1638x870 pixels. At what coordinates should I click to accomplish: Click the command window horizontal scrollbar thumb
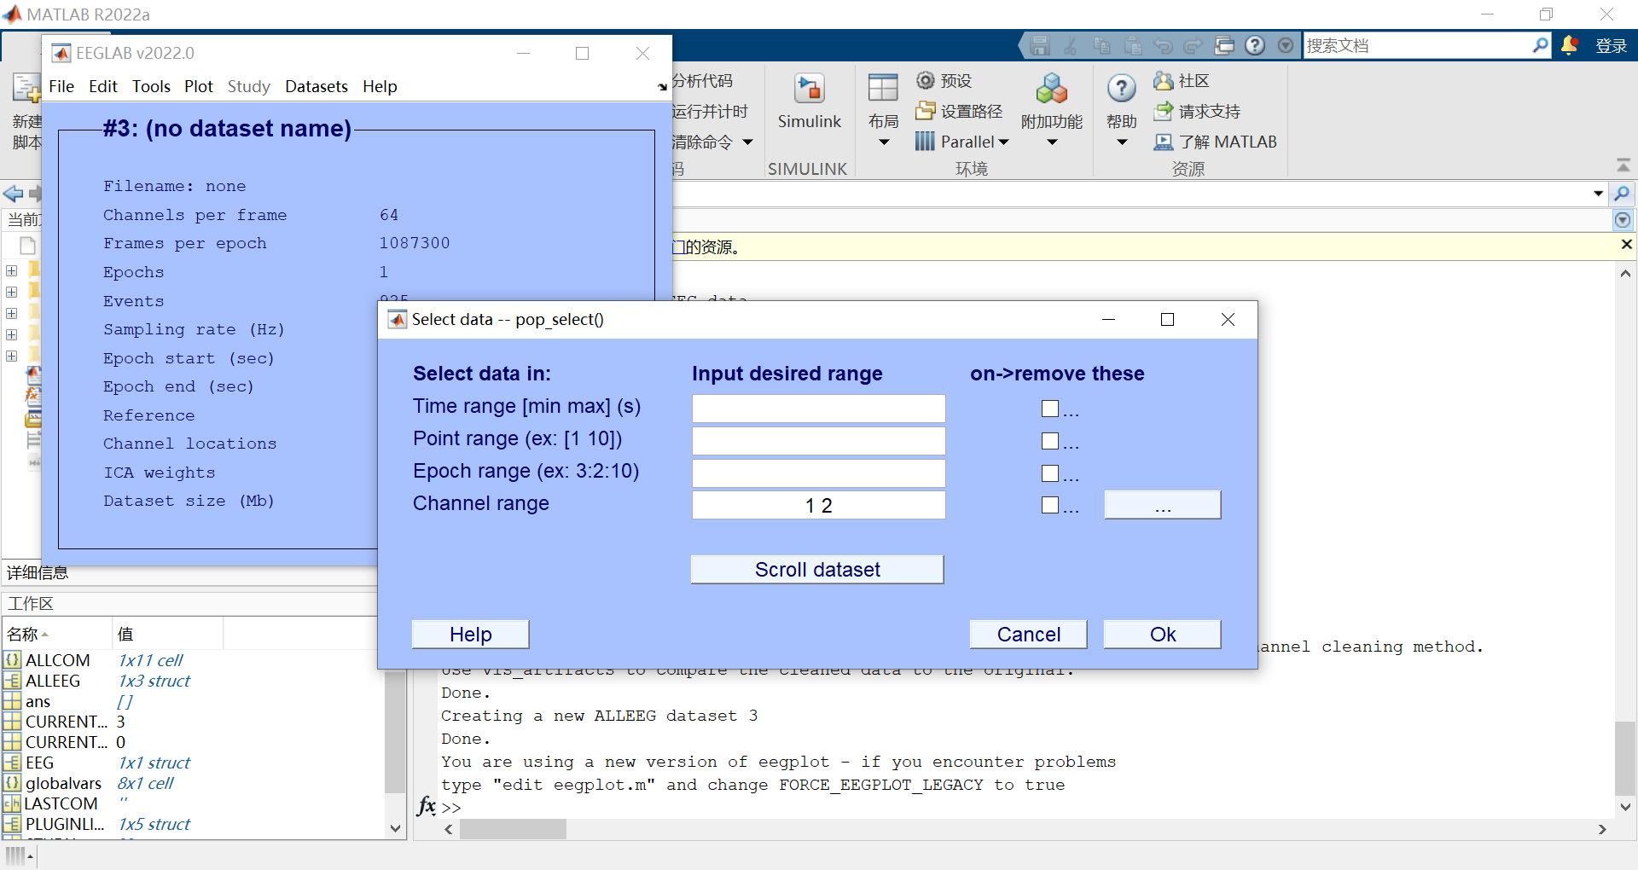(x=513, y=829)
